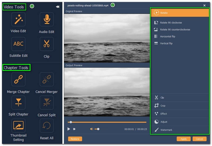Play the video preview
The height and width of the screenshot is (146, 212).
(x=69, y=129)
